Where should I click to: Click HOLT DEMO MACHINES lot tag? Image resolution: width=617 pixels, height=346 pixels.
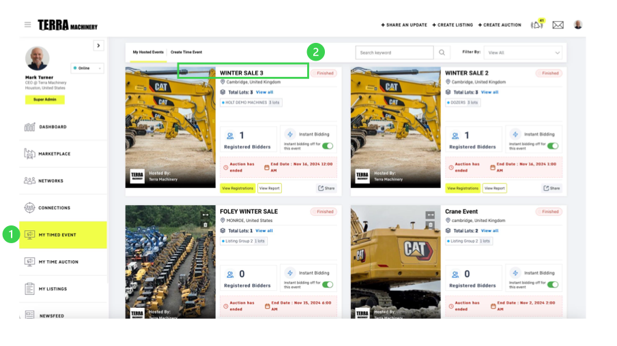tap(251, 102)
